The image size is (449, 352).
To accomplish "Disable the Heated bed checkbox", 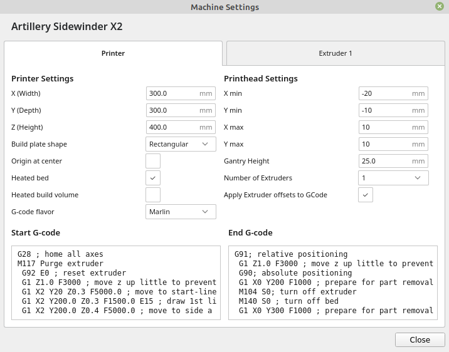I will point(153,178).
